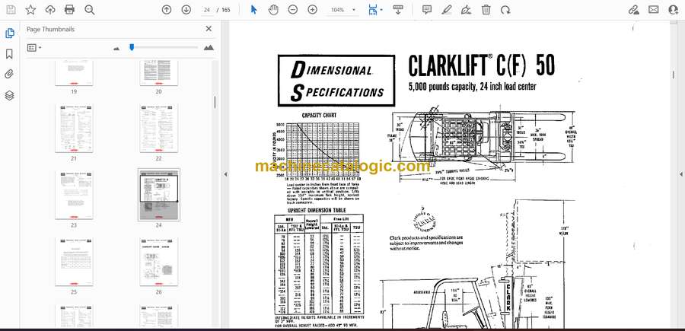Zoom in with the plus button
Viewport: 685px width, 331px height.
coord(312,10)
